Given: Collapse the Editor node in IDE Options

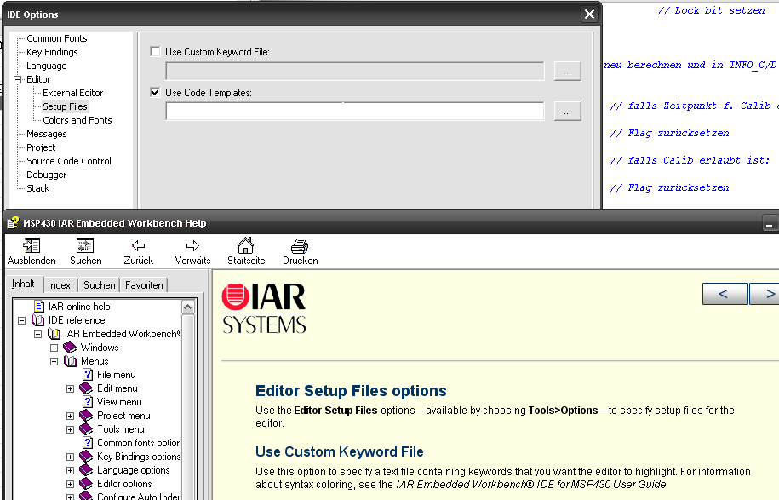Looking at the screenshot, I should pyautogui.click(x=18, y=79).
